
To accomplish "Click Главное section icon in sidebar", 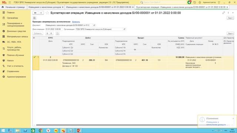I will coord(4,13).
